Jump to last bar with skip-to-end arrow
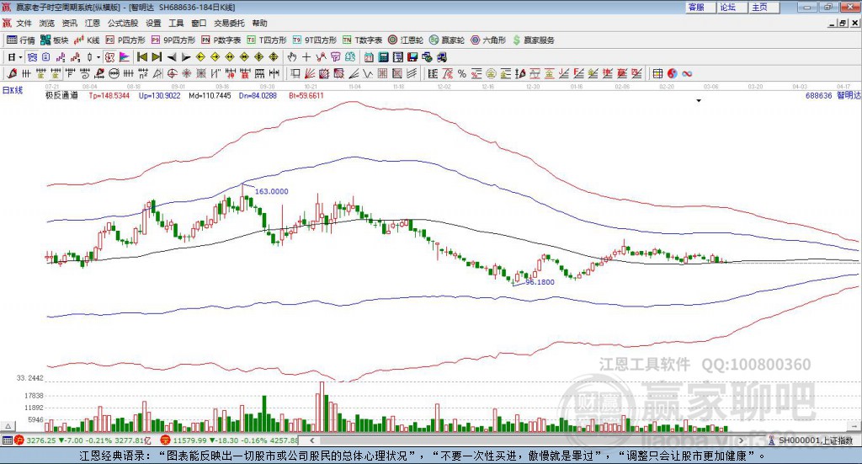 157,57
